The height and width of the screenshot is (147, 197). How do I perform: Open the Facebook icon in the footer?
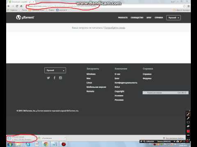[55, 78]
